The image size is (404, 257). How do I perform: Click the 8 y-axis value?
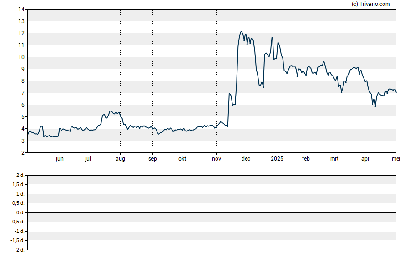pos(23,81)
